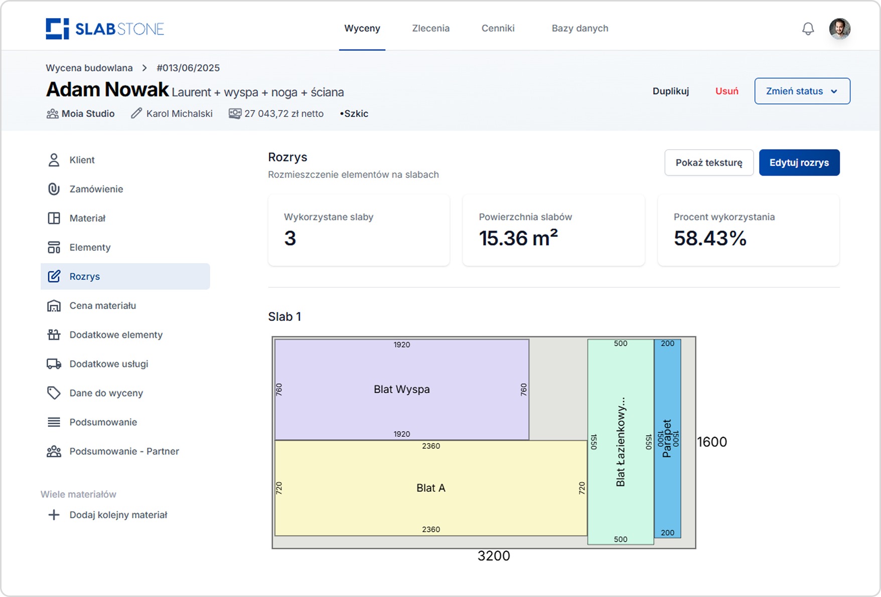Image resolution: width=881 pixels, height=597 pixels.
Task: Click the Materiał panel icon
Action: click(54, 218)
